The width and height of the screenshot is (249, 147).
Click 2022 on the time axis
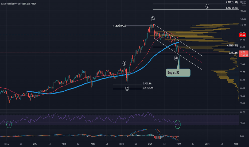[178, 144]
